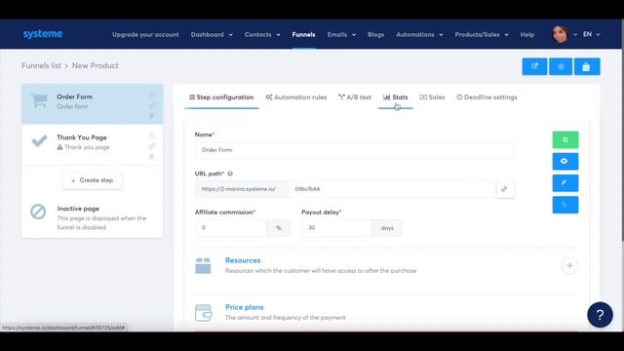The image size is (624, 351).
Task: Open Blogs in the navigation bar
Action: (x=375, y=35)
